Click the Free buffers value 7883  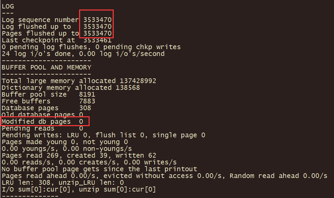(87, 101)
